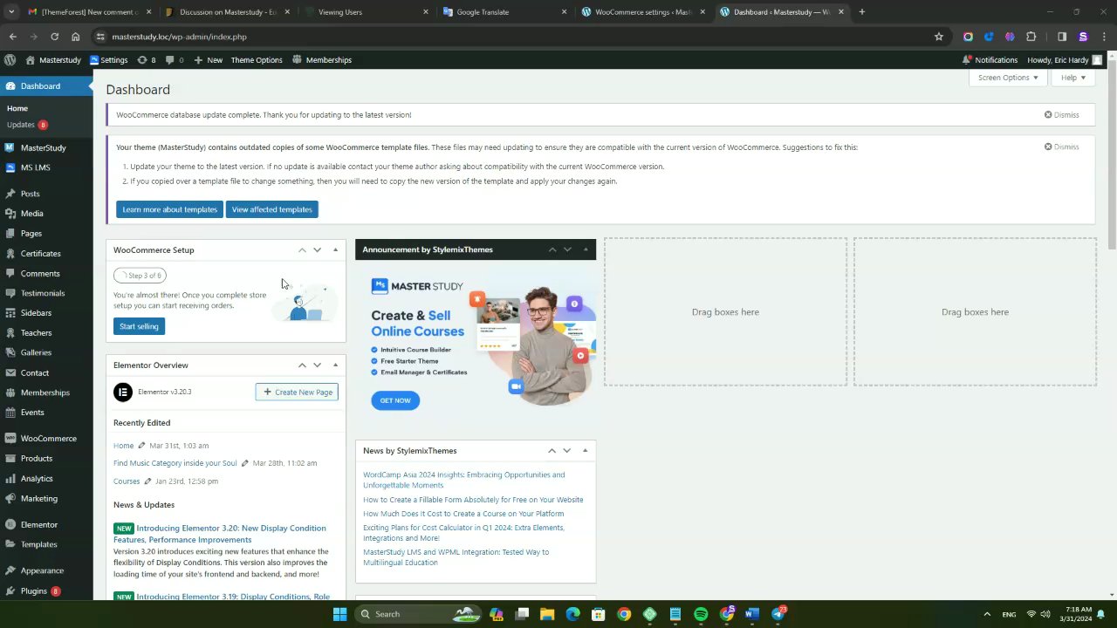Image resolution: width=1117 pixels, height=628 pixels.
Task: Collapse the Announcement by StylemixThemes panel
Action: (x=585, y=249)
